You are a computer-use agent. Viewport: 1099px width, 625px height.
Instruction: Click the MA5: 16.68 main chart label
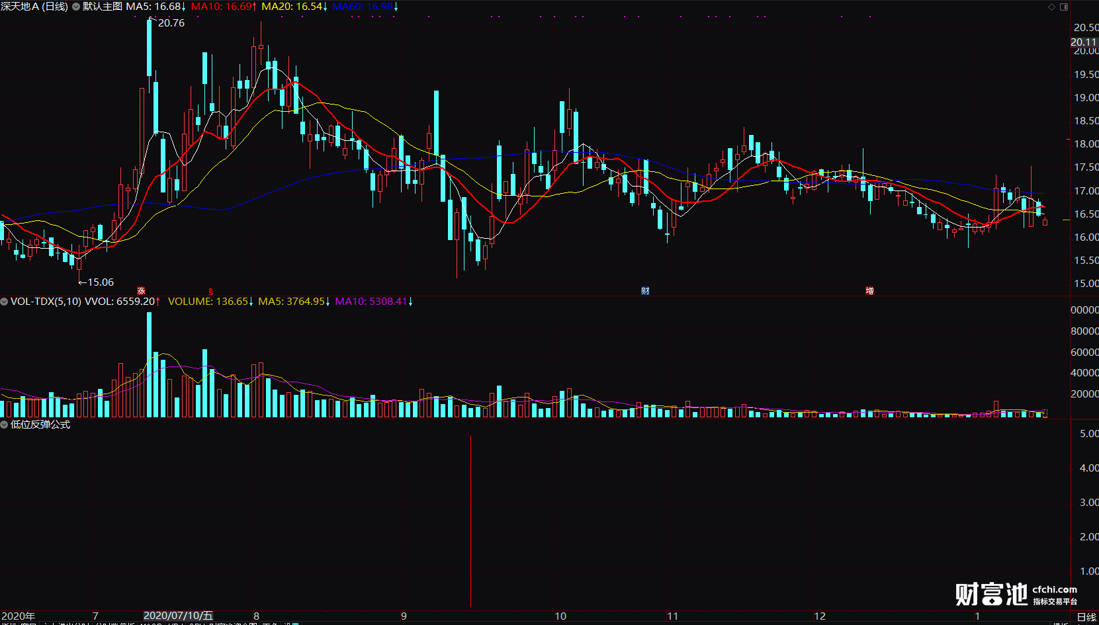click(x=157, y=7)
